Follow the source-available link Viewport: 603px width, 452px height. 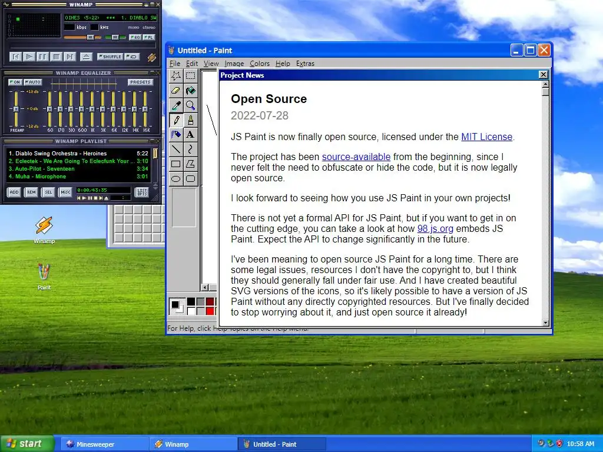point(356,157)
